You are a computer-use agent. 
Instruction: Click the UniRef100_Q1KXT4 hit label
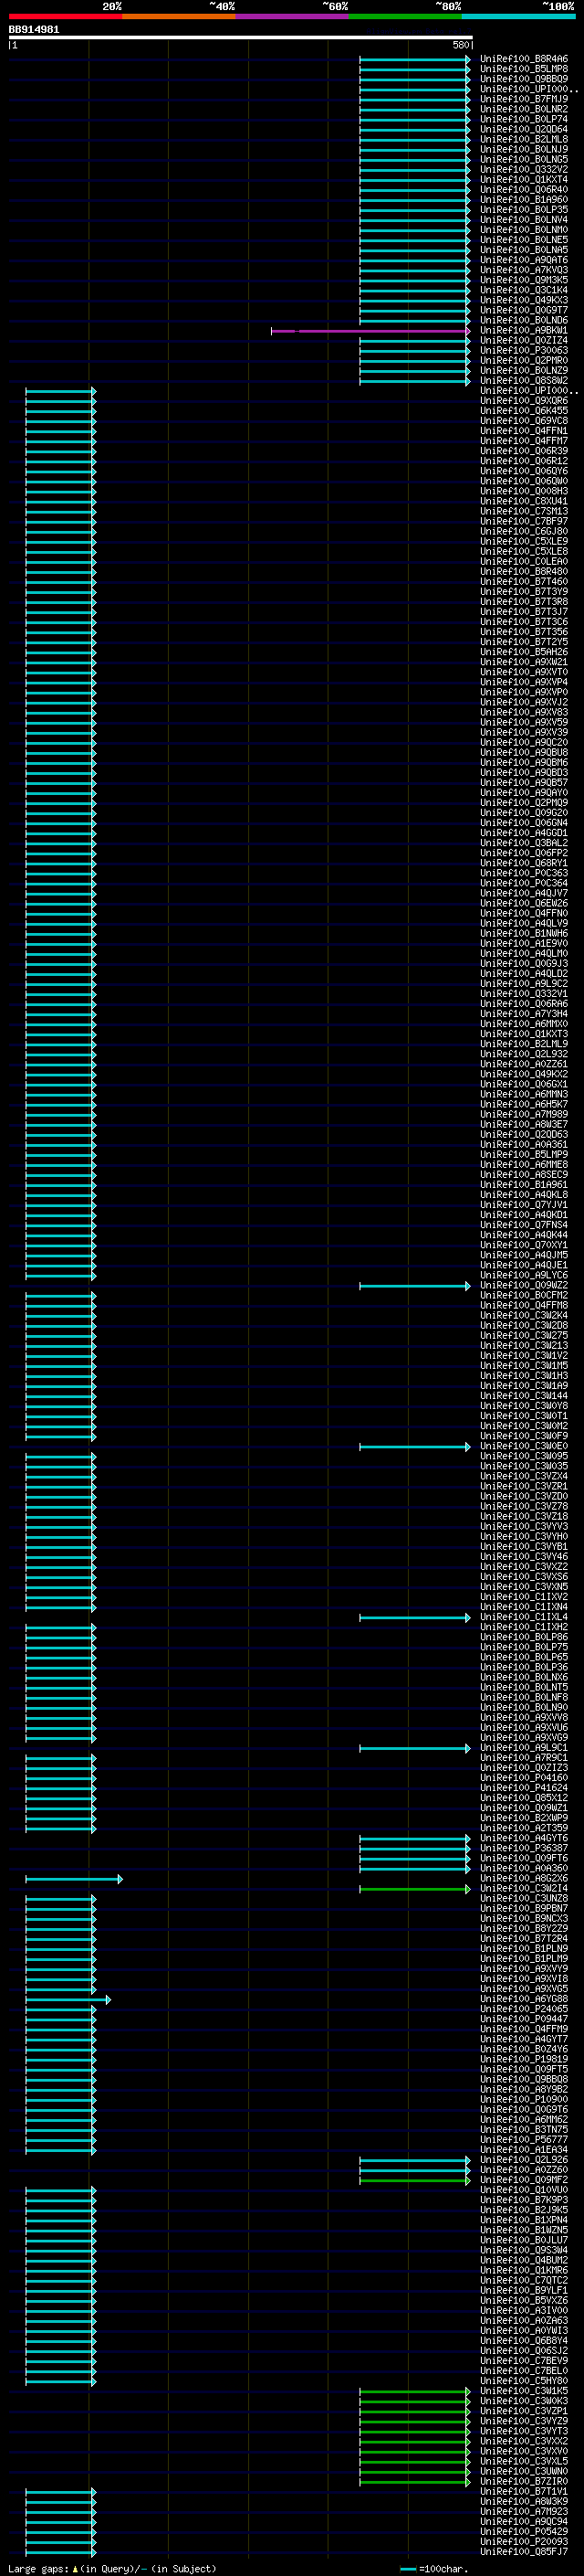coord(524,180)
